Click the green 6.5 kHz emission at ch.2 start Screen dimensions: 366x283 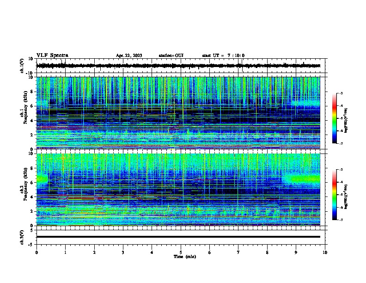pos(42,179)
